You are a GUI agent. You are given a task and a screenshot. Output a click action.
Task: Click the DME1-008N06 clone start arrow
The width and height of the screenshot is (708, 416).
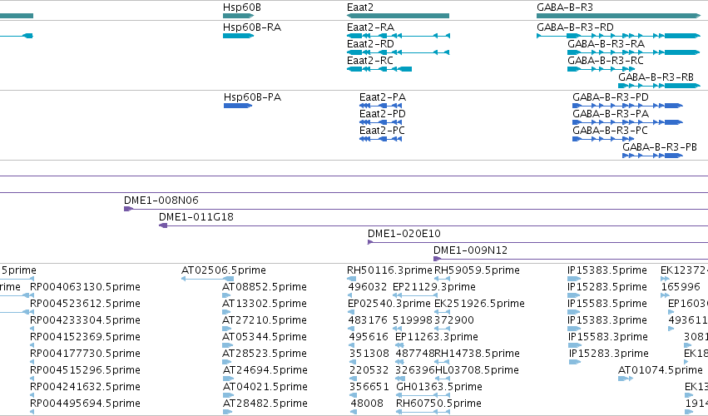128,209
